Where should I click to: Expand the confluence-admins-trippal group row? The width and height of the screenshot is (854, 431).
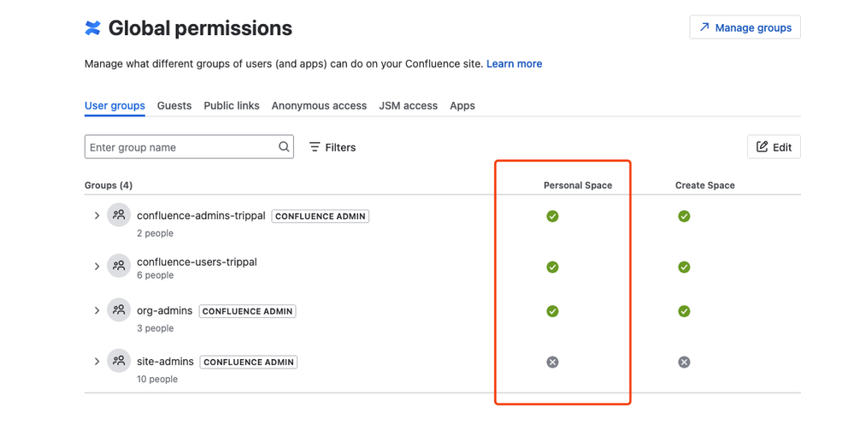(97, 215)
